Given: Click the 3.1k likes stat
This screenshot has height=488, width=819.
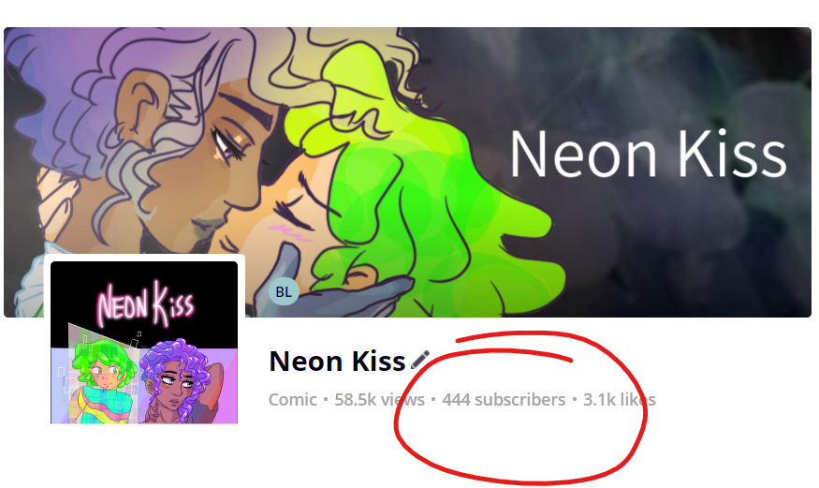Looking at the screenshot, I should point(620,400).
